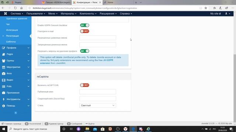Open Главная страница footer link
Image resolution: width=236 pixels, height=132 pixels.
point(11,124)
